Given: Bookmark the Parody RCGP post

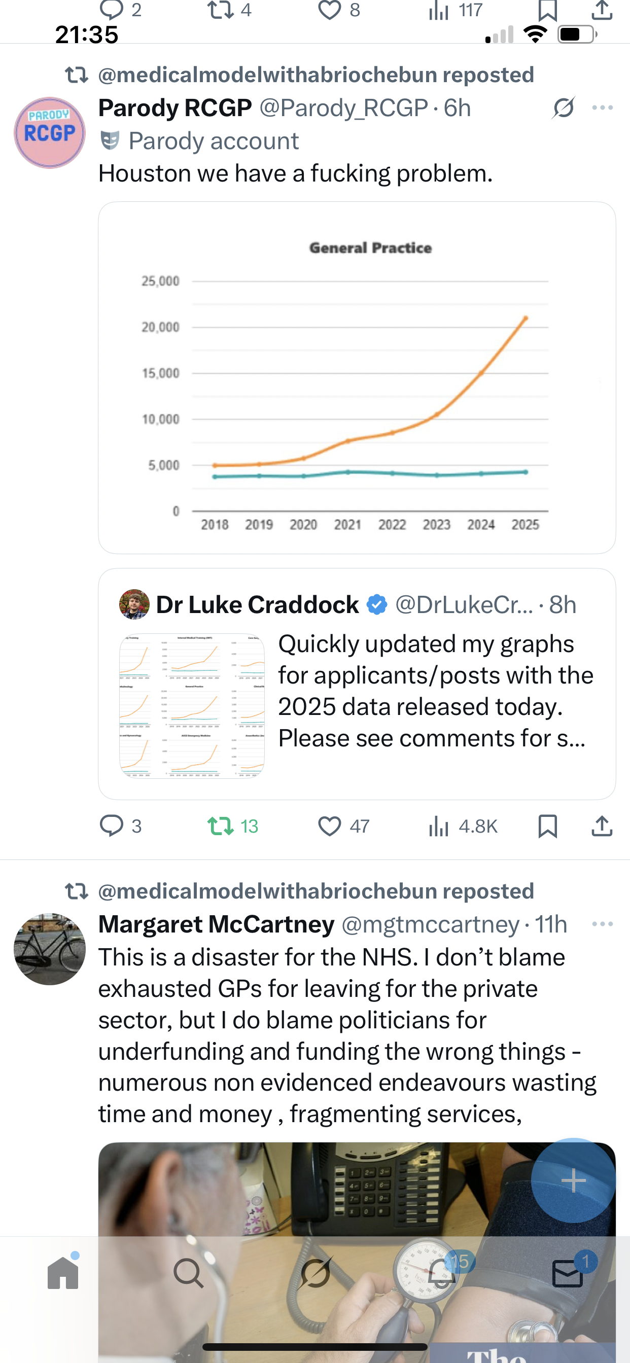Looking at the screenshot, I should tap(547, 826).
